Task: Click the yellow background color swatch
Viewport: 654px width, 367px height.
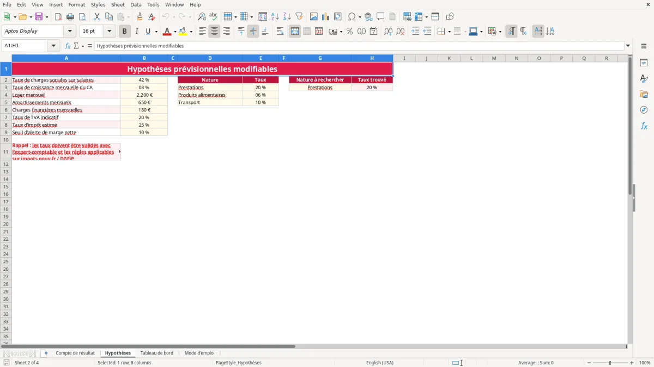Action: point(183,31)
